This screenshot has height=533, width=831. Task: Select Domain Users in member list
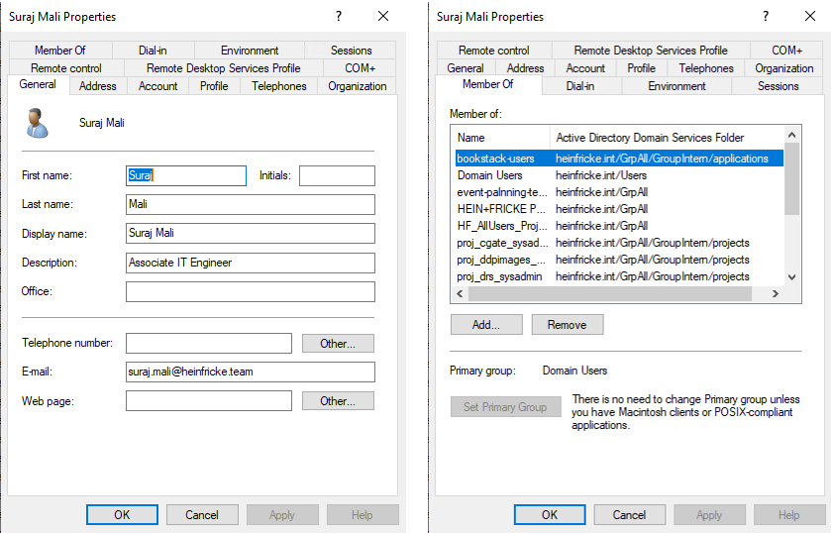pyautogui.click(x=489, y=175)
